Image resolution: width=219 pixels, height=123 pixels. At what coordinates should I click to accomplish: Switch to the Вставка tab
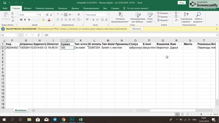(28, 8)
